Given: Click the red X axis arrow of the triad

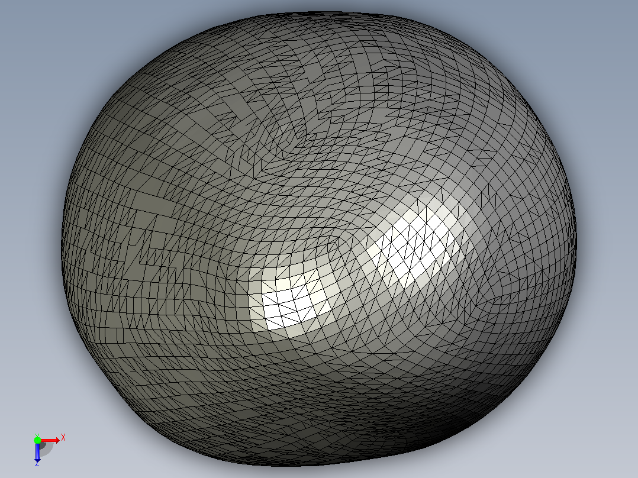Looking at the screenshot, I should (x=50, y=440).
